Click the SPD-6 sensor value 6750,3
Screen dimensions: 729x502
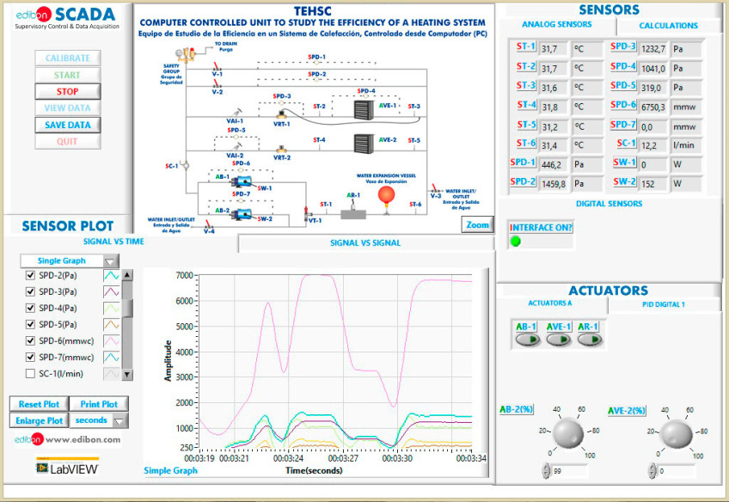point(653,107)
